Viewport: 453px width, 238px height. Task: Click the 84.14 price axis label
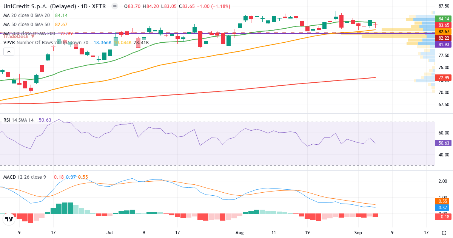(443, 19)
